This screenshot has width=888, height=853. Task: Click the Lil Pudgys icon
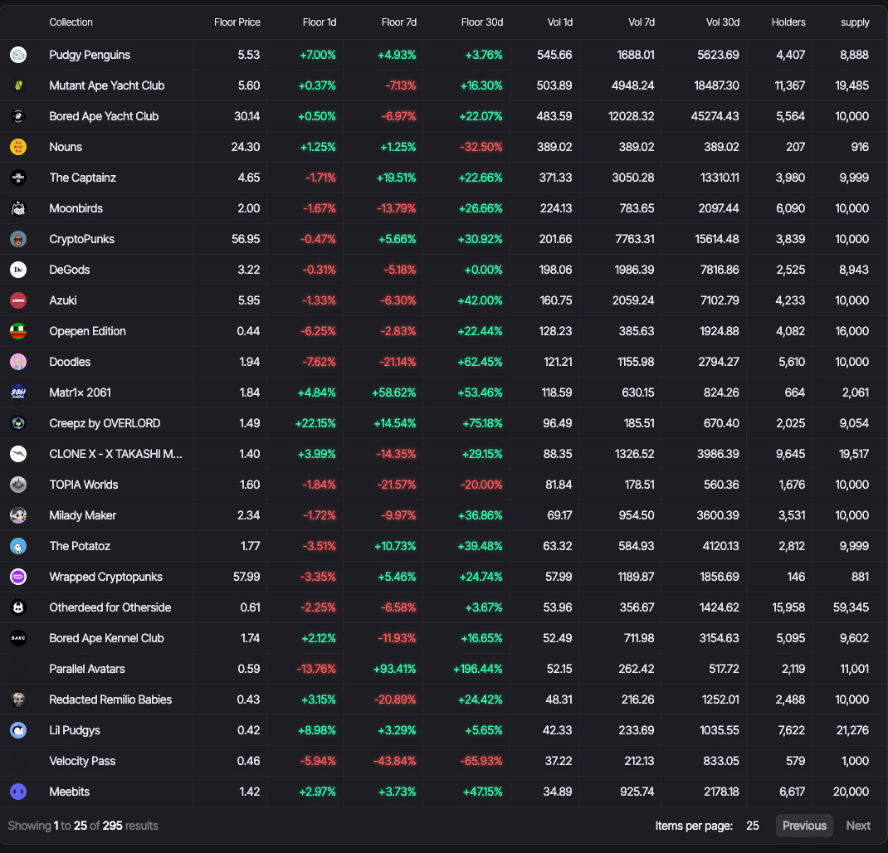click(x=18, y=730)
